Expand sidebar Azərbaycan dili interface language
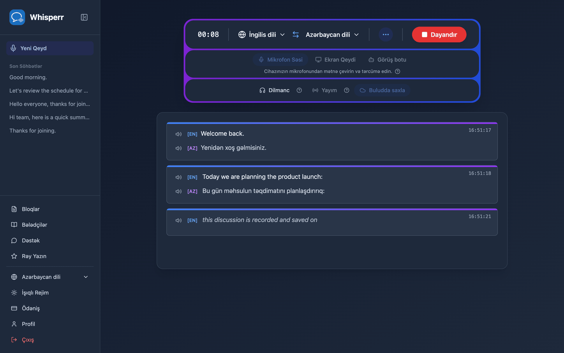This screenshot has height=353, width=564. [50, 277]
